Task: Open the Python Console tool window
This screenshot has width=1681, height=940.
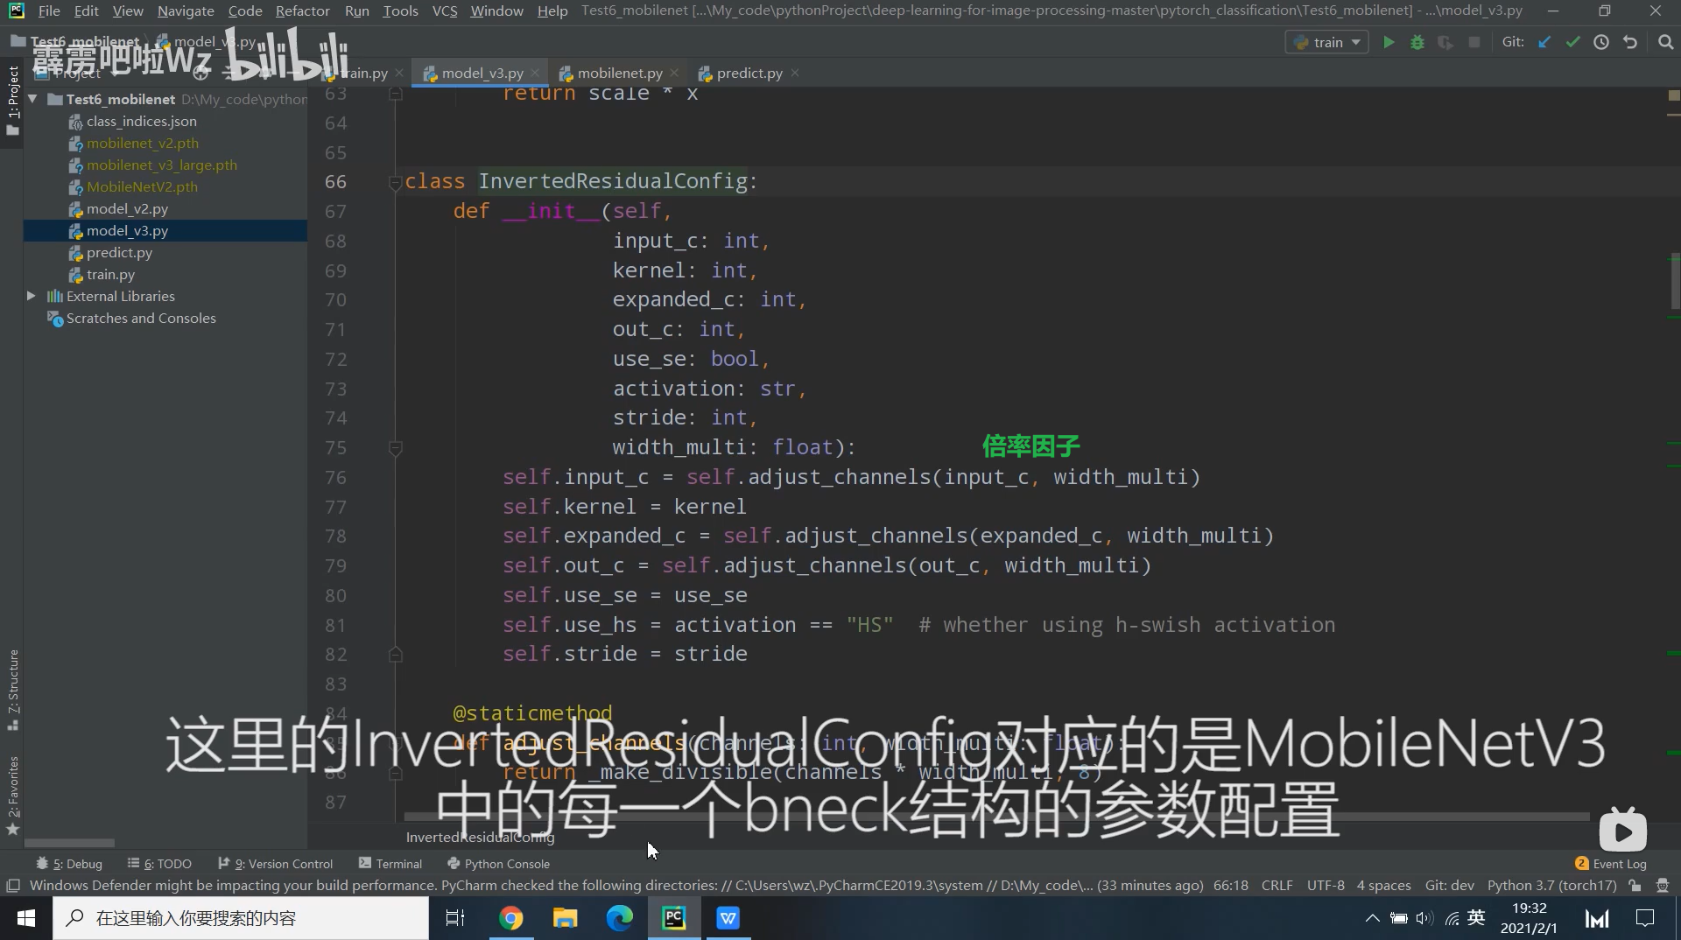Action: (x=506, y=864)
